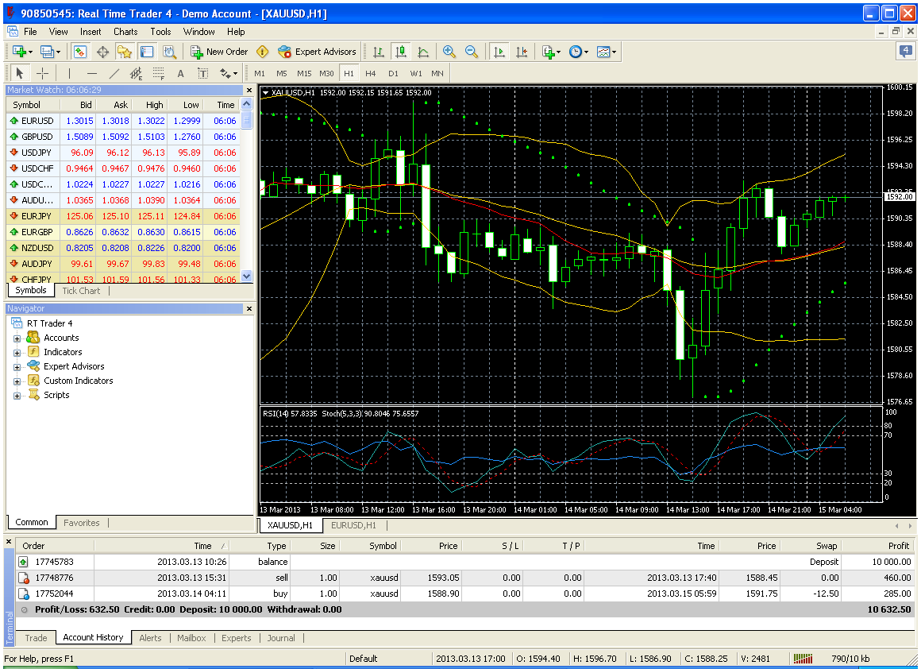Pick the trendline drawing tool
This screenshot has height=669, width=921.
click(x=114, y=73)
